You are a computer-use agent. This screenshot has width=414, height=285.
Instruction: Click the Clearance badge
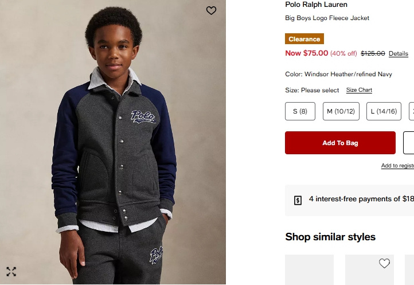[304, 39]
